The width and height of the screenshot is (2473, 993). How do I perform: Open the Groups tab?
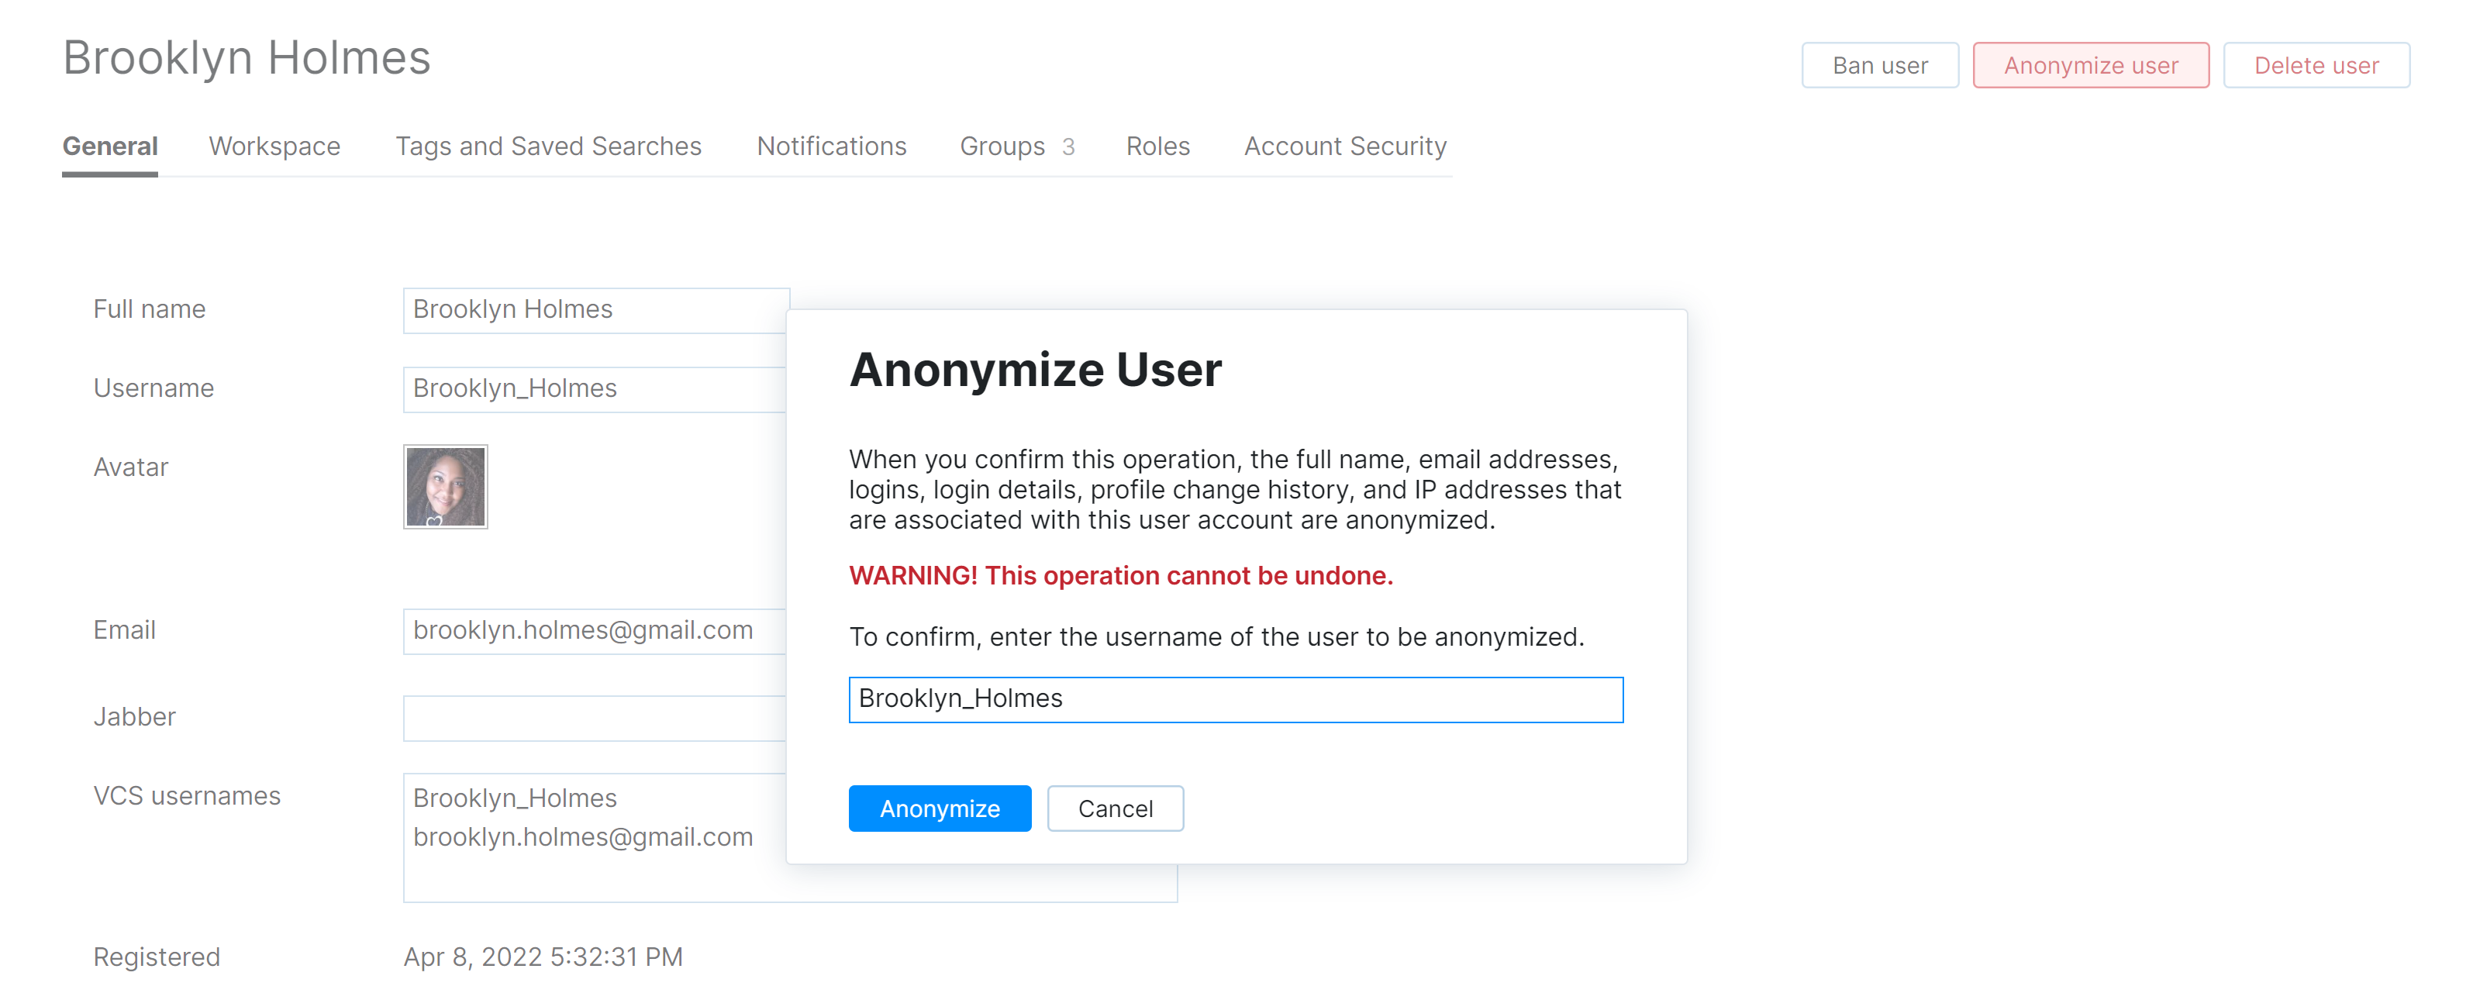point(1002,146)
